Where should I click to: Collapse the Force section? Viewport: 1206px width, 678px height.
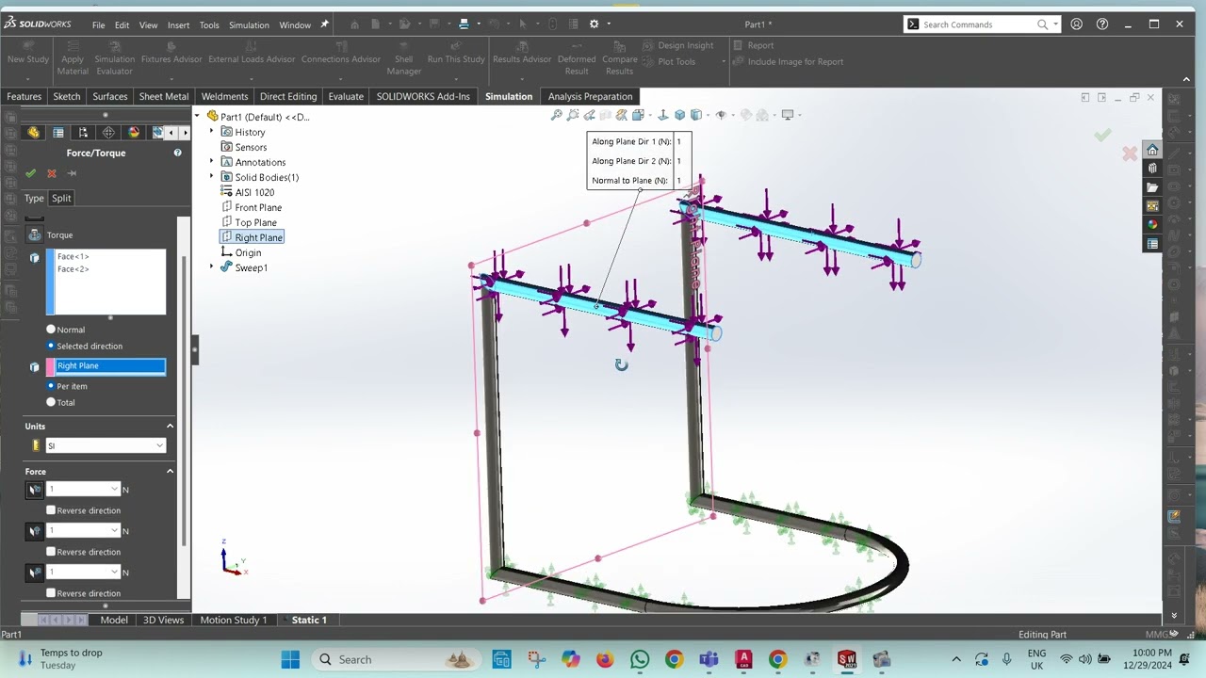coord(170,472)
